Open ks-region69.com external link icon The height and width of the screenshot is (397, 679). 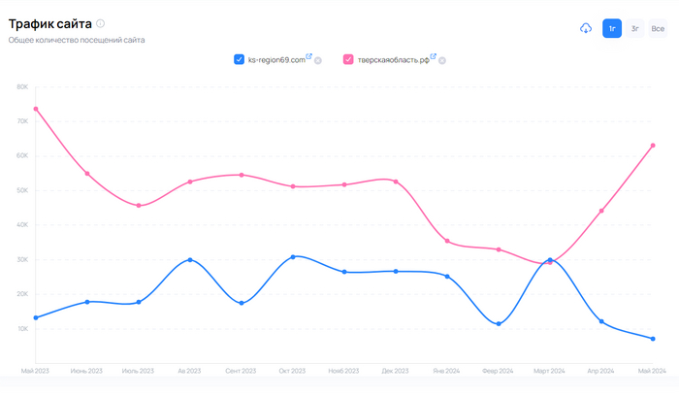click(309, 57)
